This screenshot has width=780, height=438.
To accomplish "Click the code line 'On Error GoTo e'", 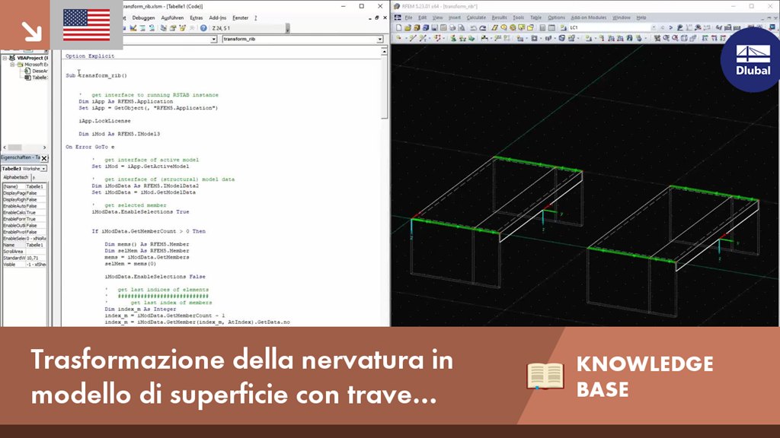I will click(x=90, y=147).
